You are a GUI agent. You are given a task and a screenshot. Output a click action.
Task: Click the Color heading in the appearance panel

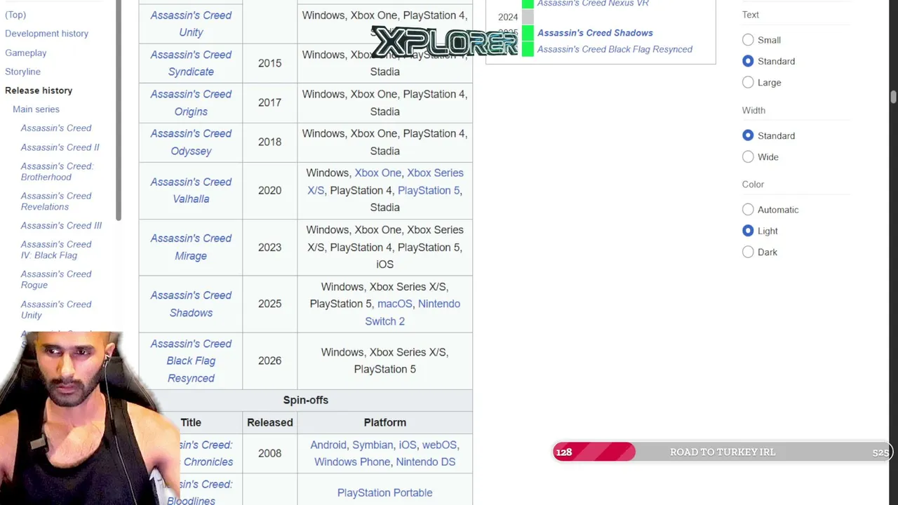pos(753,184)
